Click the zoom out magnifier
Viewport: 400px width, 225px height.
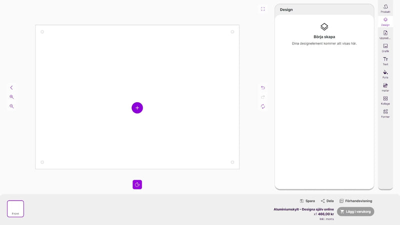[x=11, y=106]
